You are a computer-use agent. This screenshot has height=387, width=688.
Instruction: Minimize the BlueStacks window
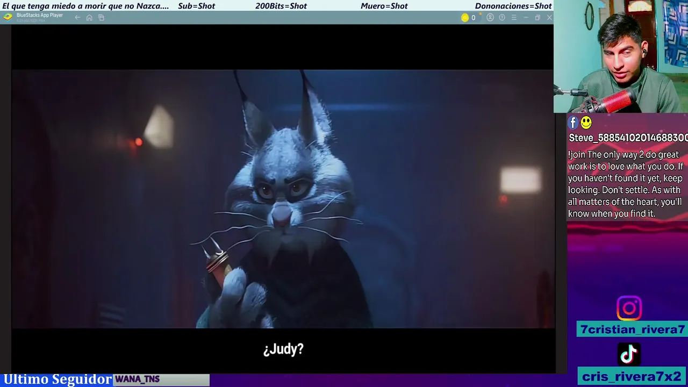[x=526, y=18]
